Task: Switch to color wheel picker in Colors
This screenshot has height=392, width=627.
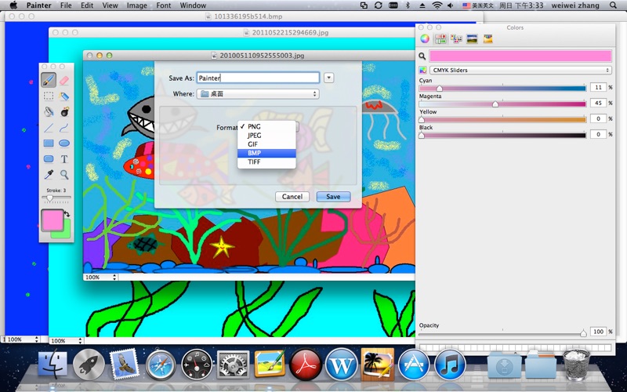Action: click(x=424, y=38)
